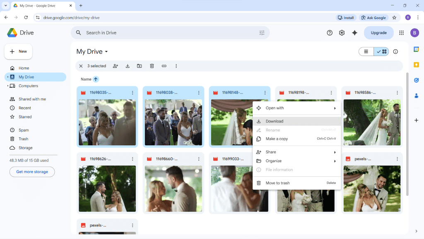Open Drive settings gear icon
424x239 pixels.
[x=342, y=33]
